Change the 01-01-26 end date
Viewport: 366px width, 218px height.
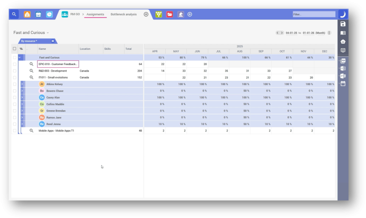(308, 33)
